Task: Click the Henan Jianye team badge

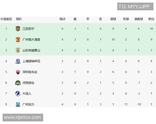Action: (18, 83)
